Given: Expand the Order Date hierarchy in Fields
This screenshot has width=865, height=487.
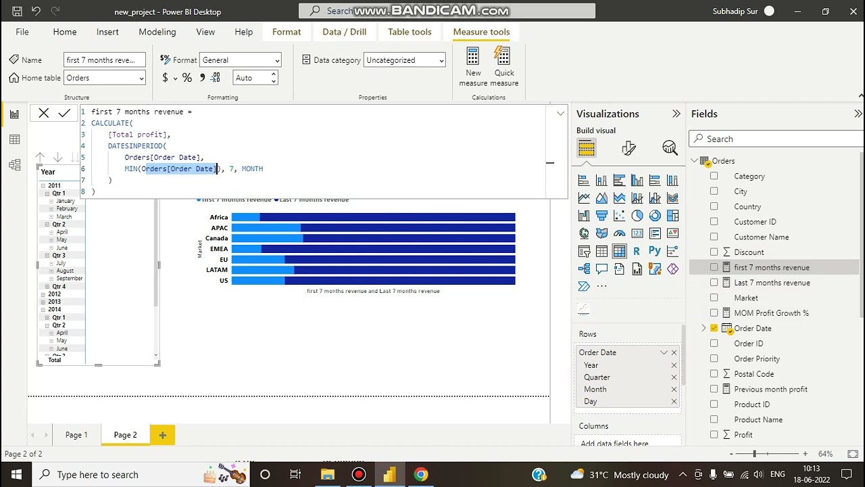Looking at the screenshot, I should tap(703, 328).
